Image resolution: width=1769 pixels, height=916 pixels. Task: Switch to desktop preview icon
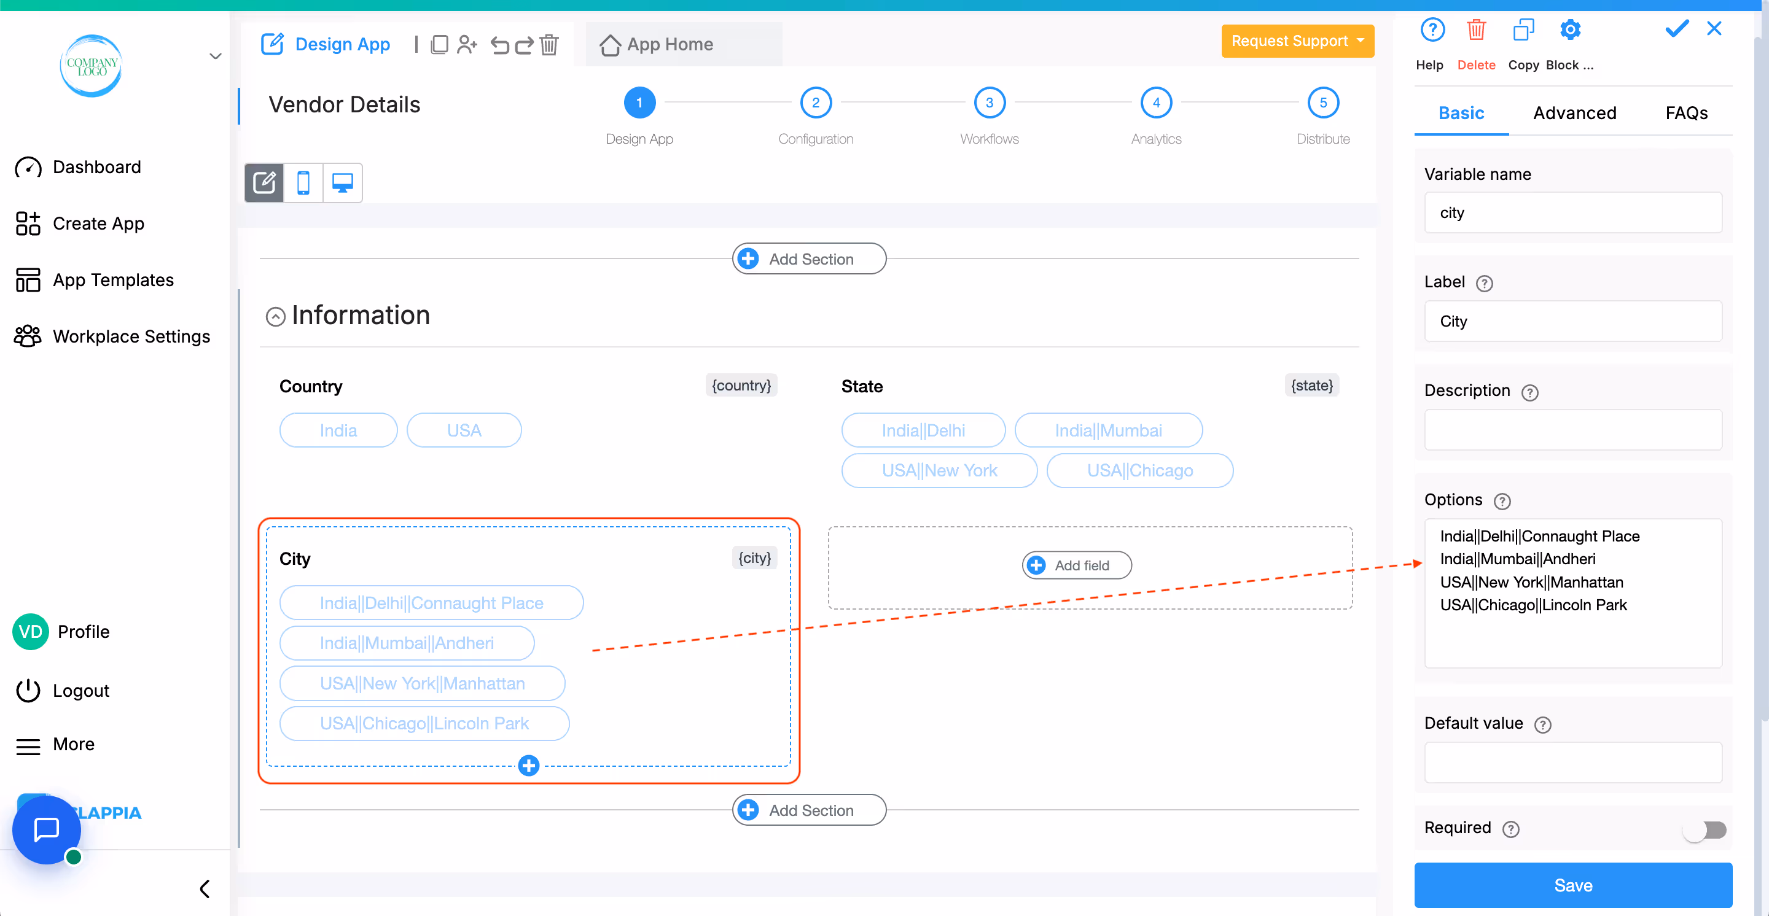[x=342, y=183]
